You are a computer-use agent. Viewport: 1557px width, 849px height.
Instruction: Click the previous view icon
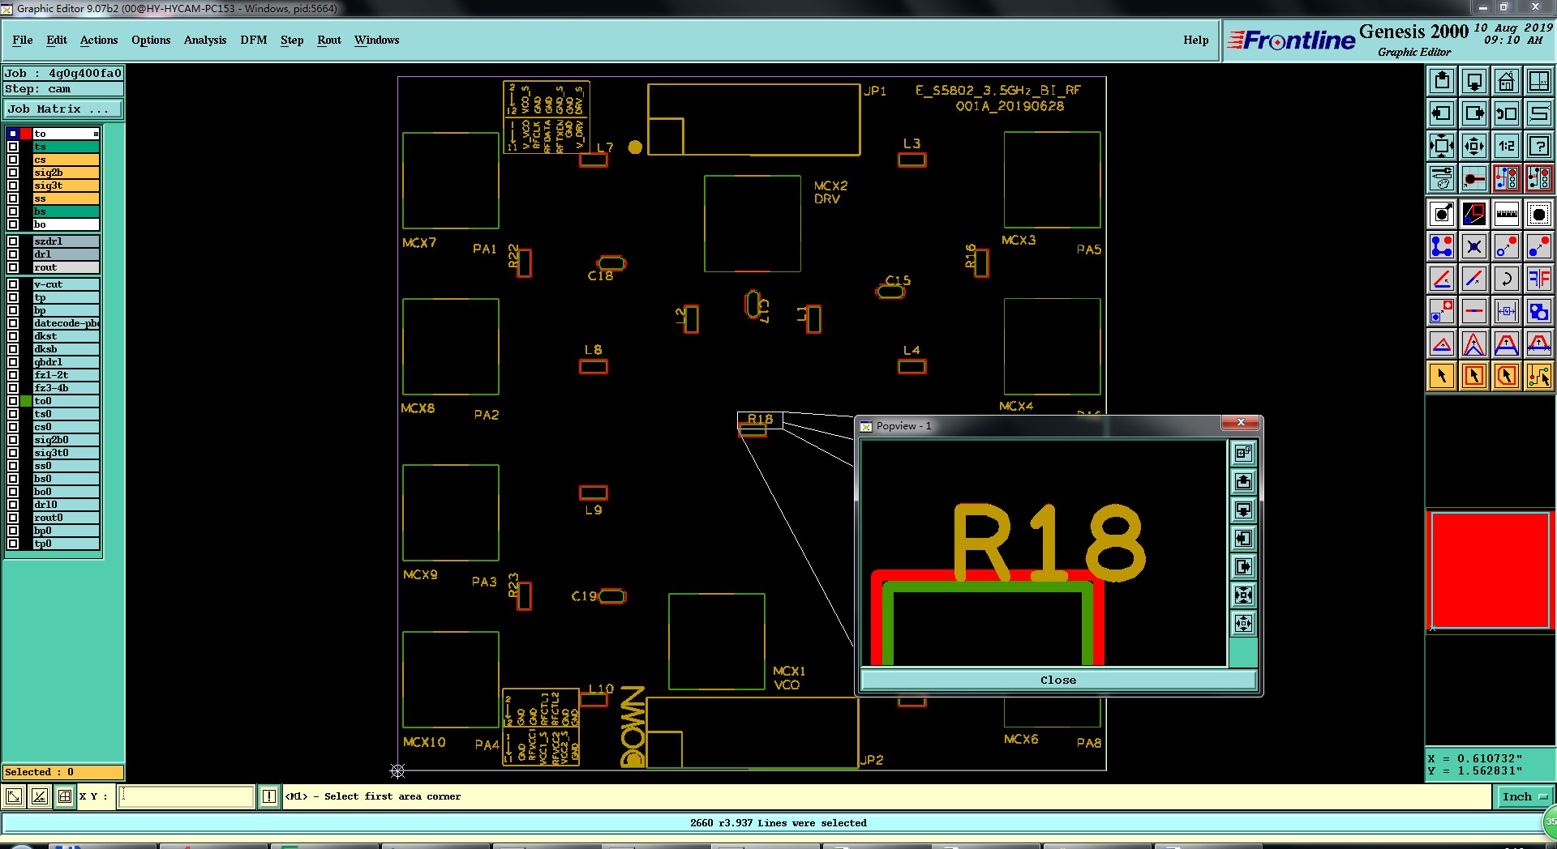tap(1507, 113)
